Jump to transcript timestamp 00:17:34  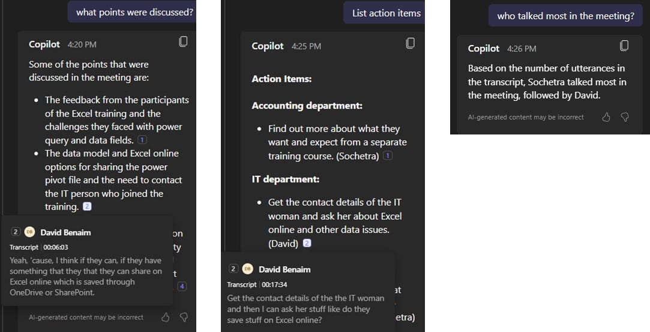click(x=274, y=285)
